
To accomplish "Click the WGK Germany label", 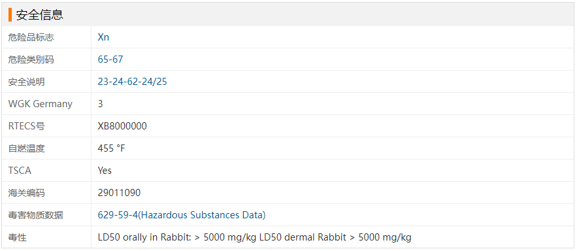I will (x=40, y=104).
